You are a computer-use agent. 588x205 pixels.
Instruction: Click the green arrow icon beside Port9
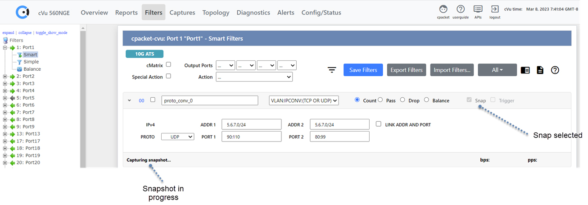tap(13, 127)
